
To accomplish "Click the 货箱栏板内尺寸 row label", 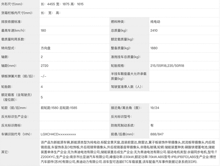I will click(x=17, y=13).
